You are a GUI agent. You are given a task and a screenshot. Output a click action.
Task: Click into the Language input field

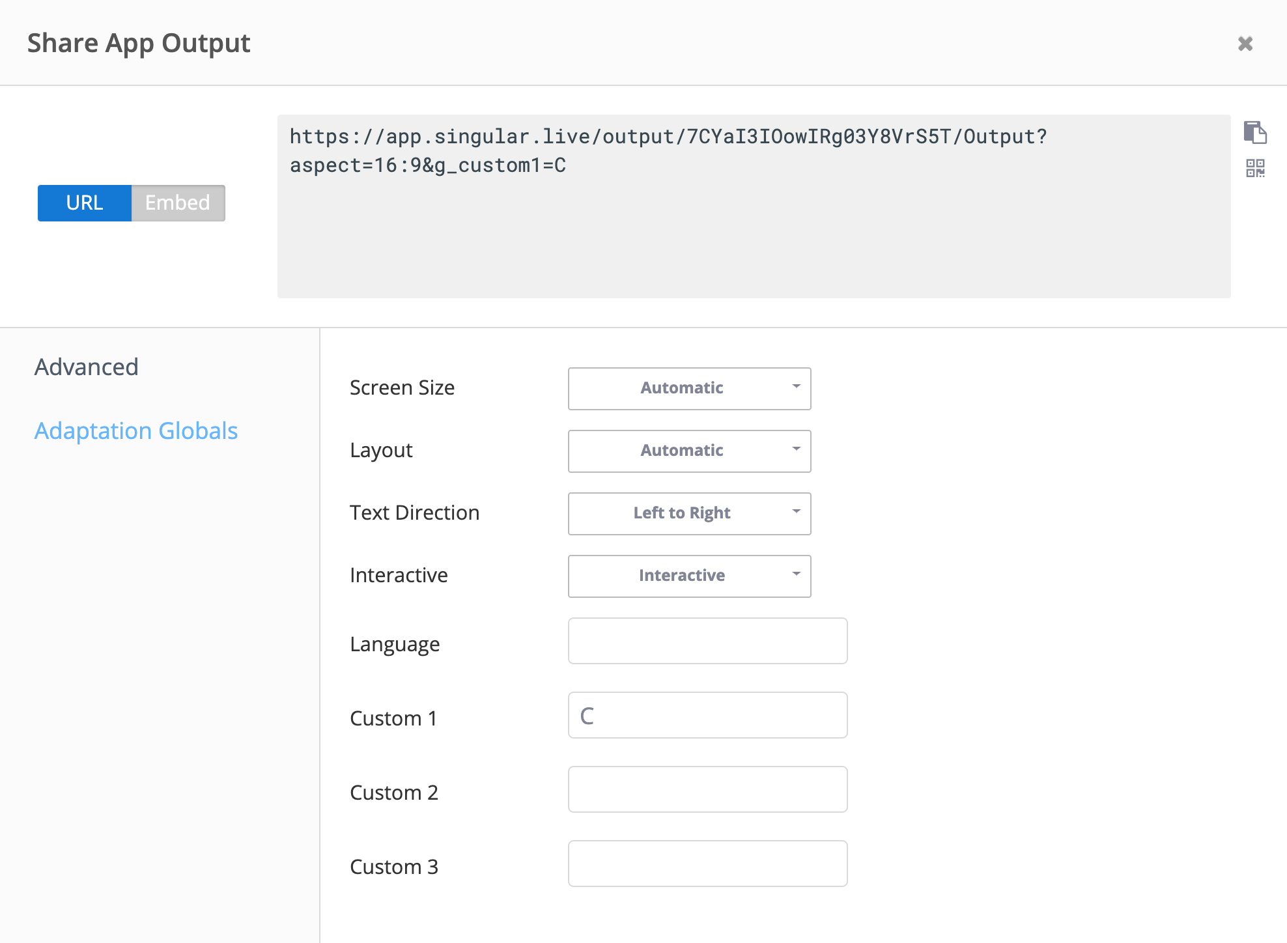pyautogui.click(x=707, y=641)
